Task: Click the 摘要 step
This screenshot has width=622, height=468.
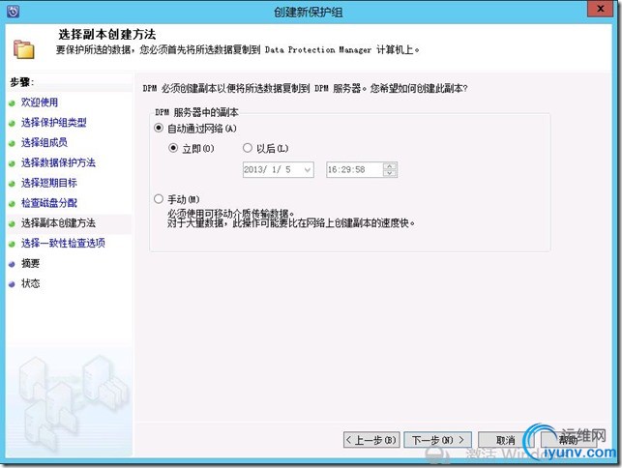Action: [30, 263]
